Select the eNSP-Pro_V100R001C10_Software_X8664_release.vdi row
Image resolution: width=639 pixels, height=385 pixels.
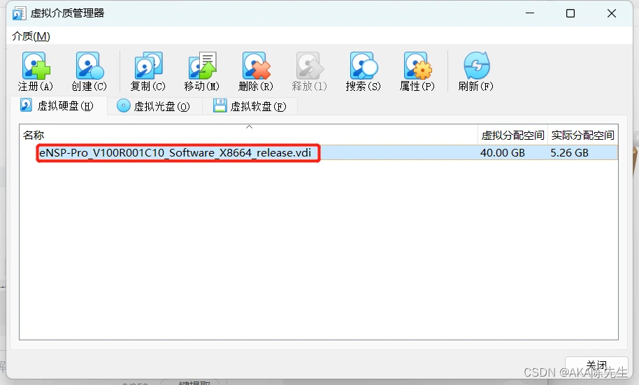click(x=318, y=153)
